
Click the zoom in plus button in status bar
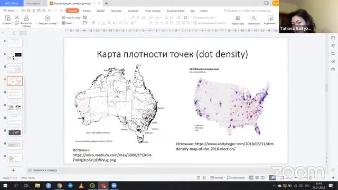pos(333,178)
